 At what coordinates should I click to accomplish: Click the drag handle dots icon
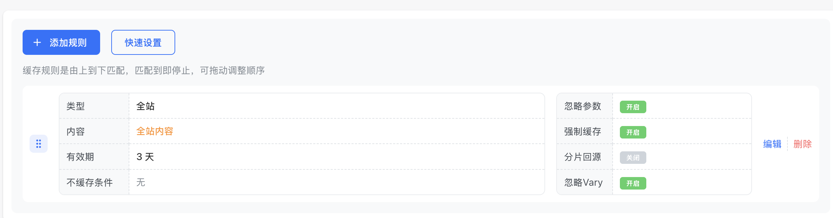pos(39,144)
